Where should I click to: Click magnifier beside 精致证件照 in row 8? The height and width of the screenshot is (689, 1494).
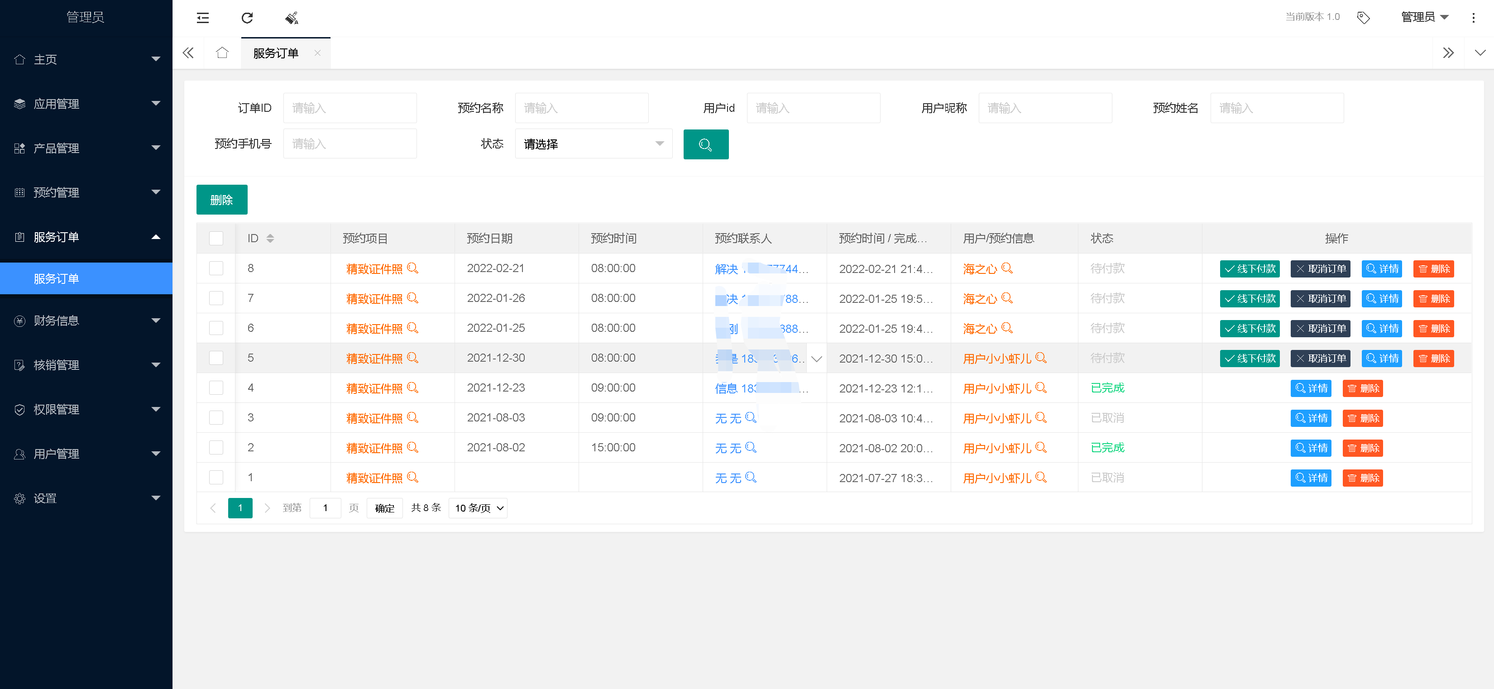412,268
